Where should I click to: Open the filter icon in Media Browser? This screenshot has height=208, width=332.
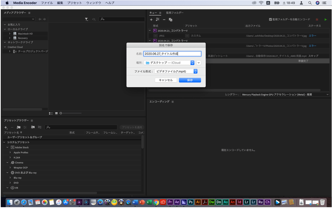coord(86,19)
